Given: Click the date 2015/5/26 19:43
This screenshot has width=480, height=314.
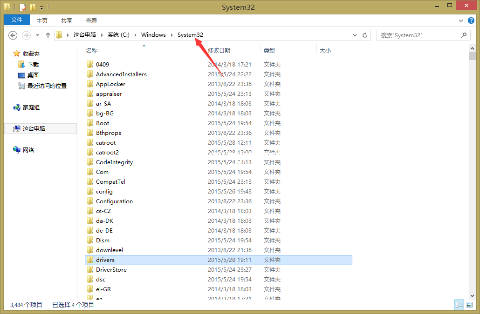Looking at the screenshot, I should tap(230, 192).
